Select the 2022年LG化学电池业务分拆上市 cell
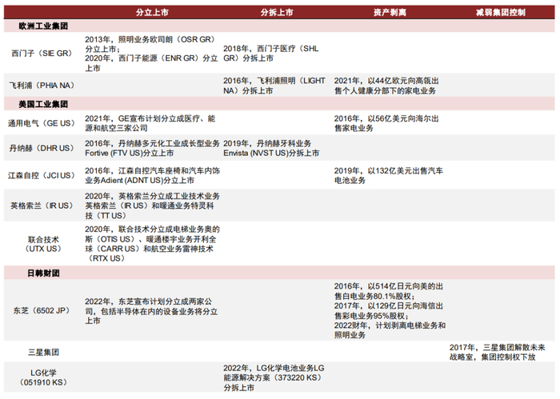Image resolution: width=560 pixels, height=399 pixels. coord(274,377)
